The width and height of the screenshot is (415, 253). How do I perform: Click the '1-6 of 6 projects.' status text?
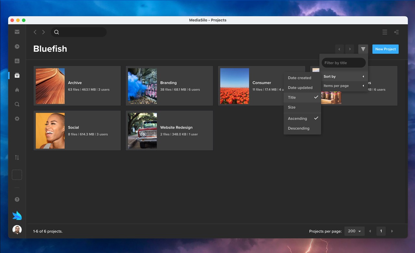pos(48,231)
